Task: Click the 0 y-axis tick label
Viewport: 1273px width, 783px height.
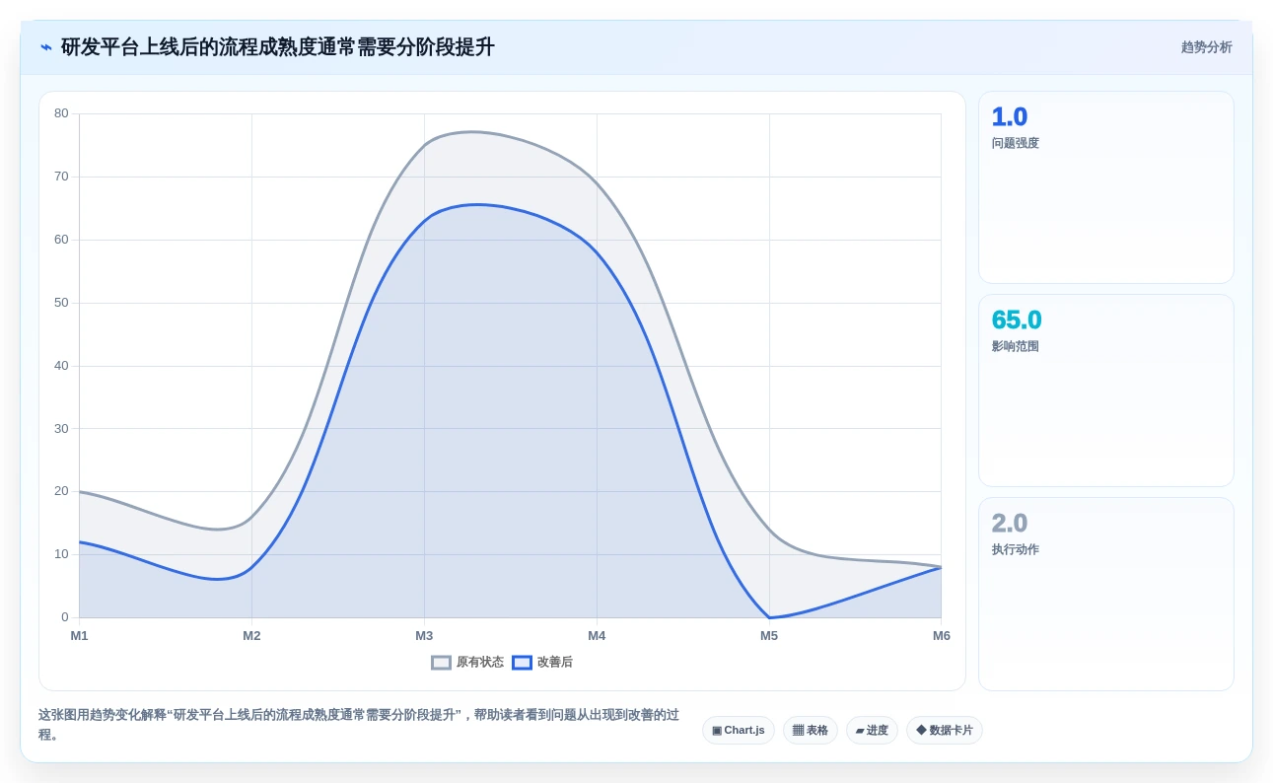Action: (x=65, y=617)
